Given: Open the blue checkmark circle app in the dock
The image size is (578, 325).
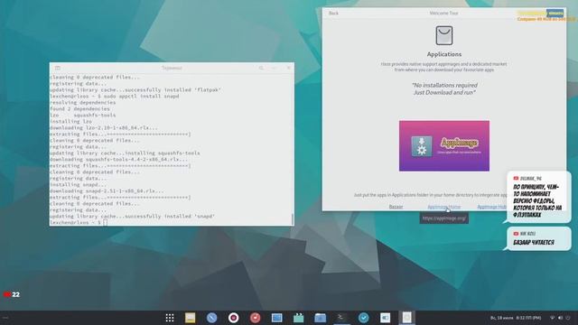Looking at the screenshot, I should (363, 318).
